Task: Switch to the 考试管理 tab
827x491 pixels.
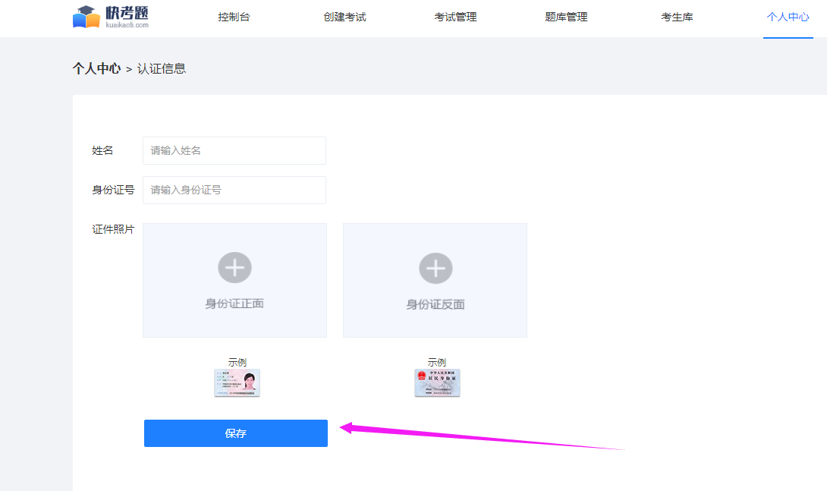Action: click(x=455, y=17)
